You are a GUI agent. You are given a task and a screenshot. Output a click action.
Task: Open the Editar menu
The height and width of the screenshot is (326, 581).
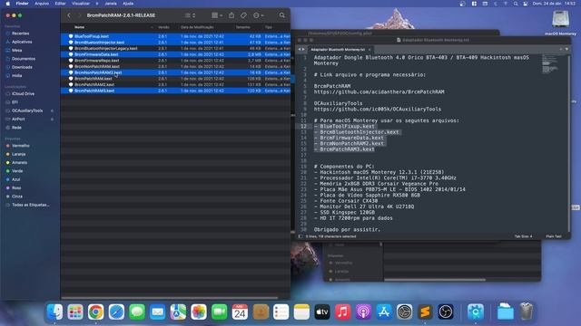pyautogui.click(x=61, y=4)
